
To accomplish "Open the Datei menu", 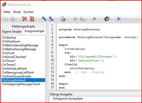I will (x=7, y=12).
